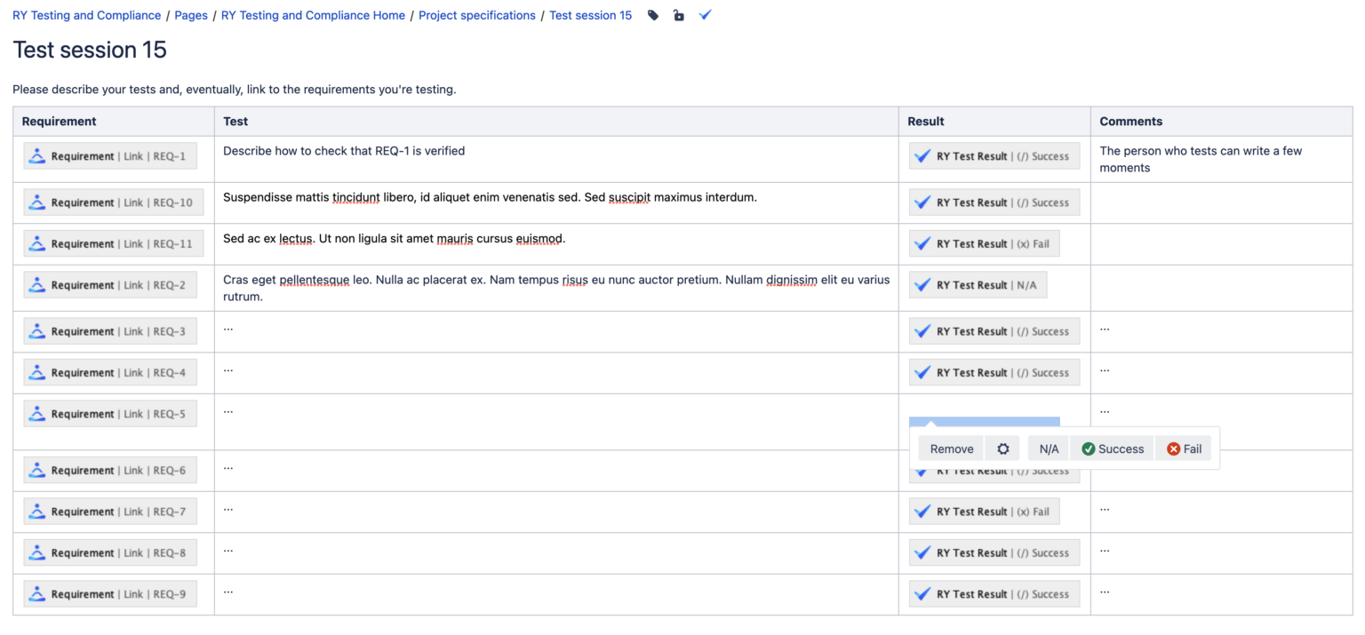Click the blue watch checkmark icon near breadcrumb
Viewport: 1365px width, 635px height.
click(x=705, y=15)
